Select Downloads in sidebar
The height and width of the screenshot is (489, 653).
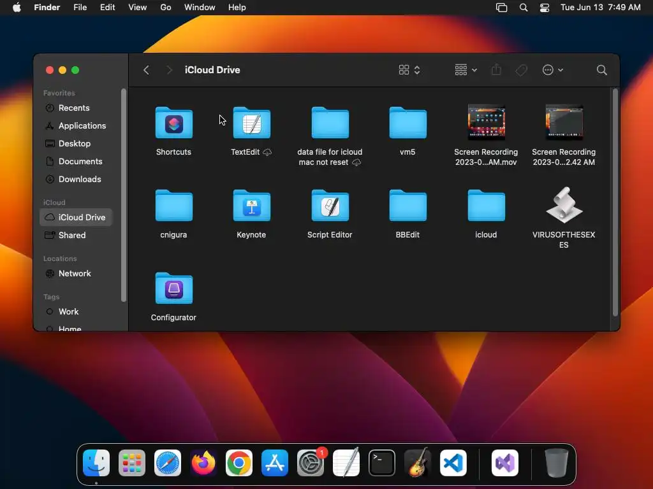click(x=76, y=179)
